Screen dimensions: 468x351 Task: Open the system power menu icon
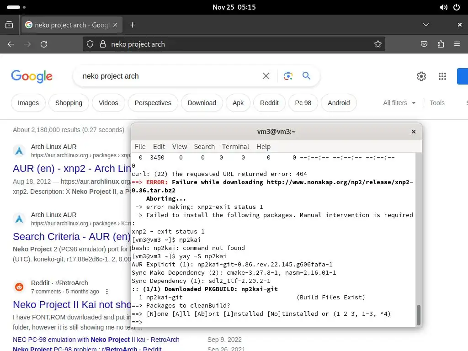pyautogui.click(x=457, y=7)
